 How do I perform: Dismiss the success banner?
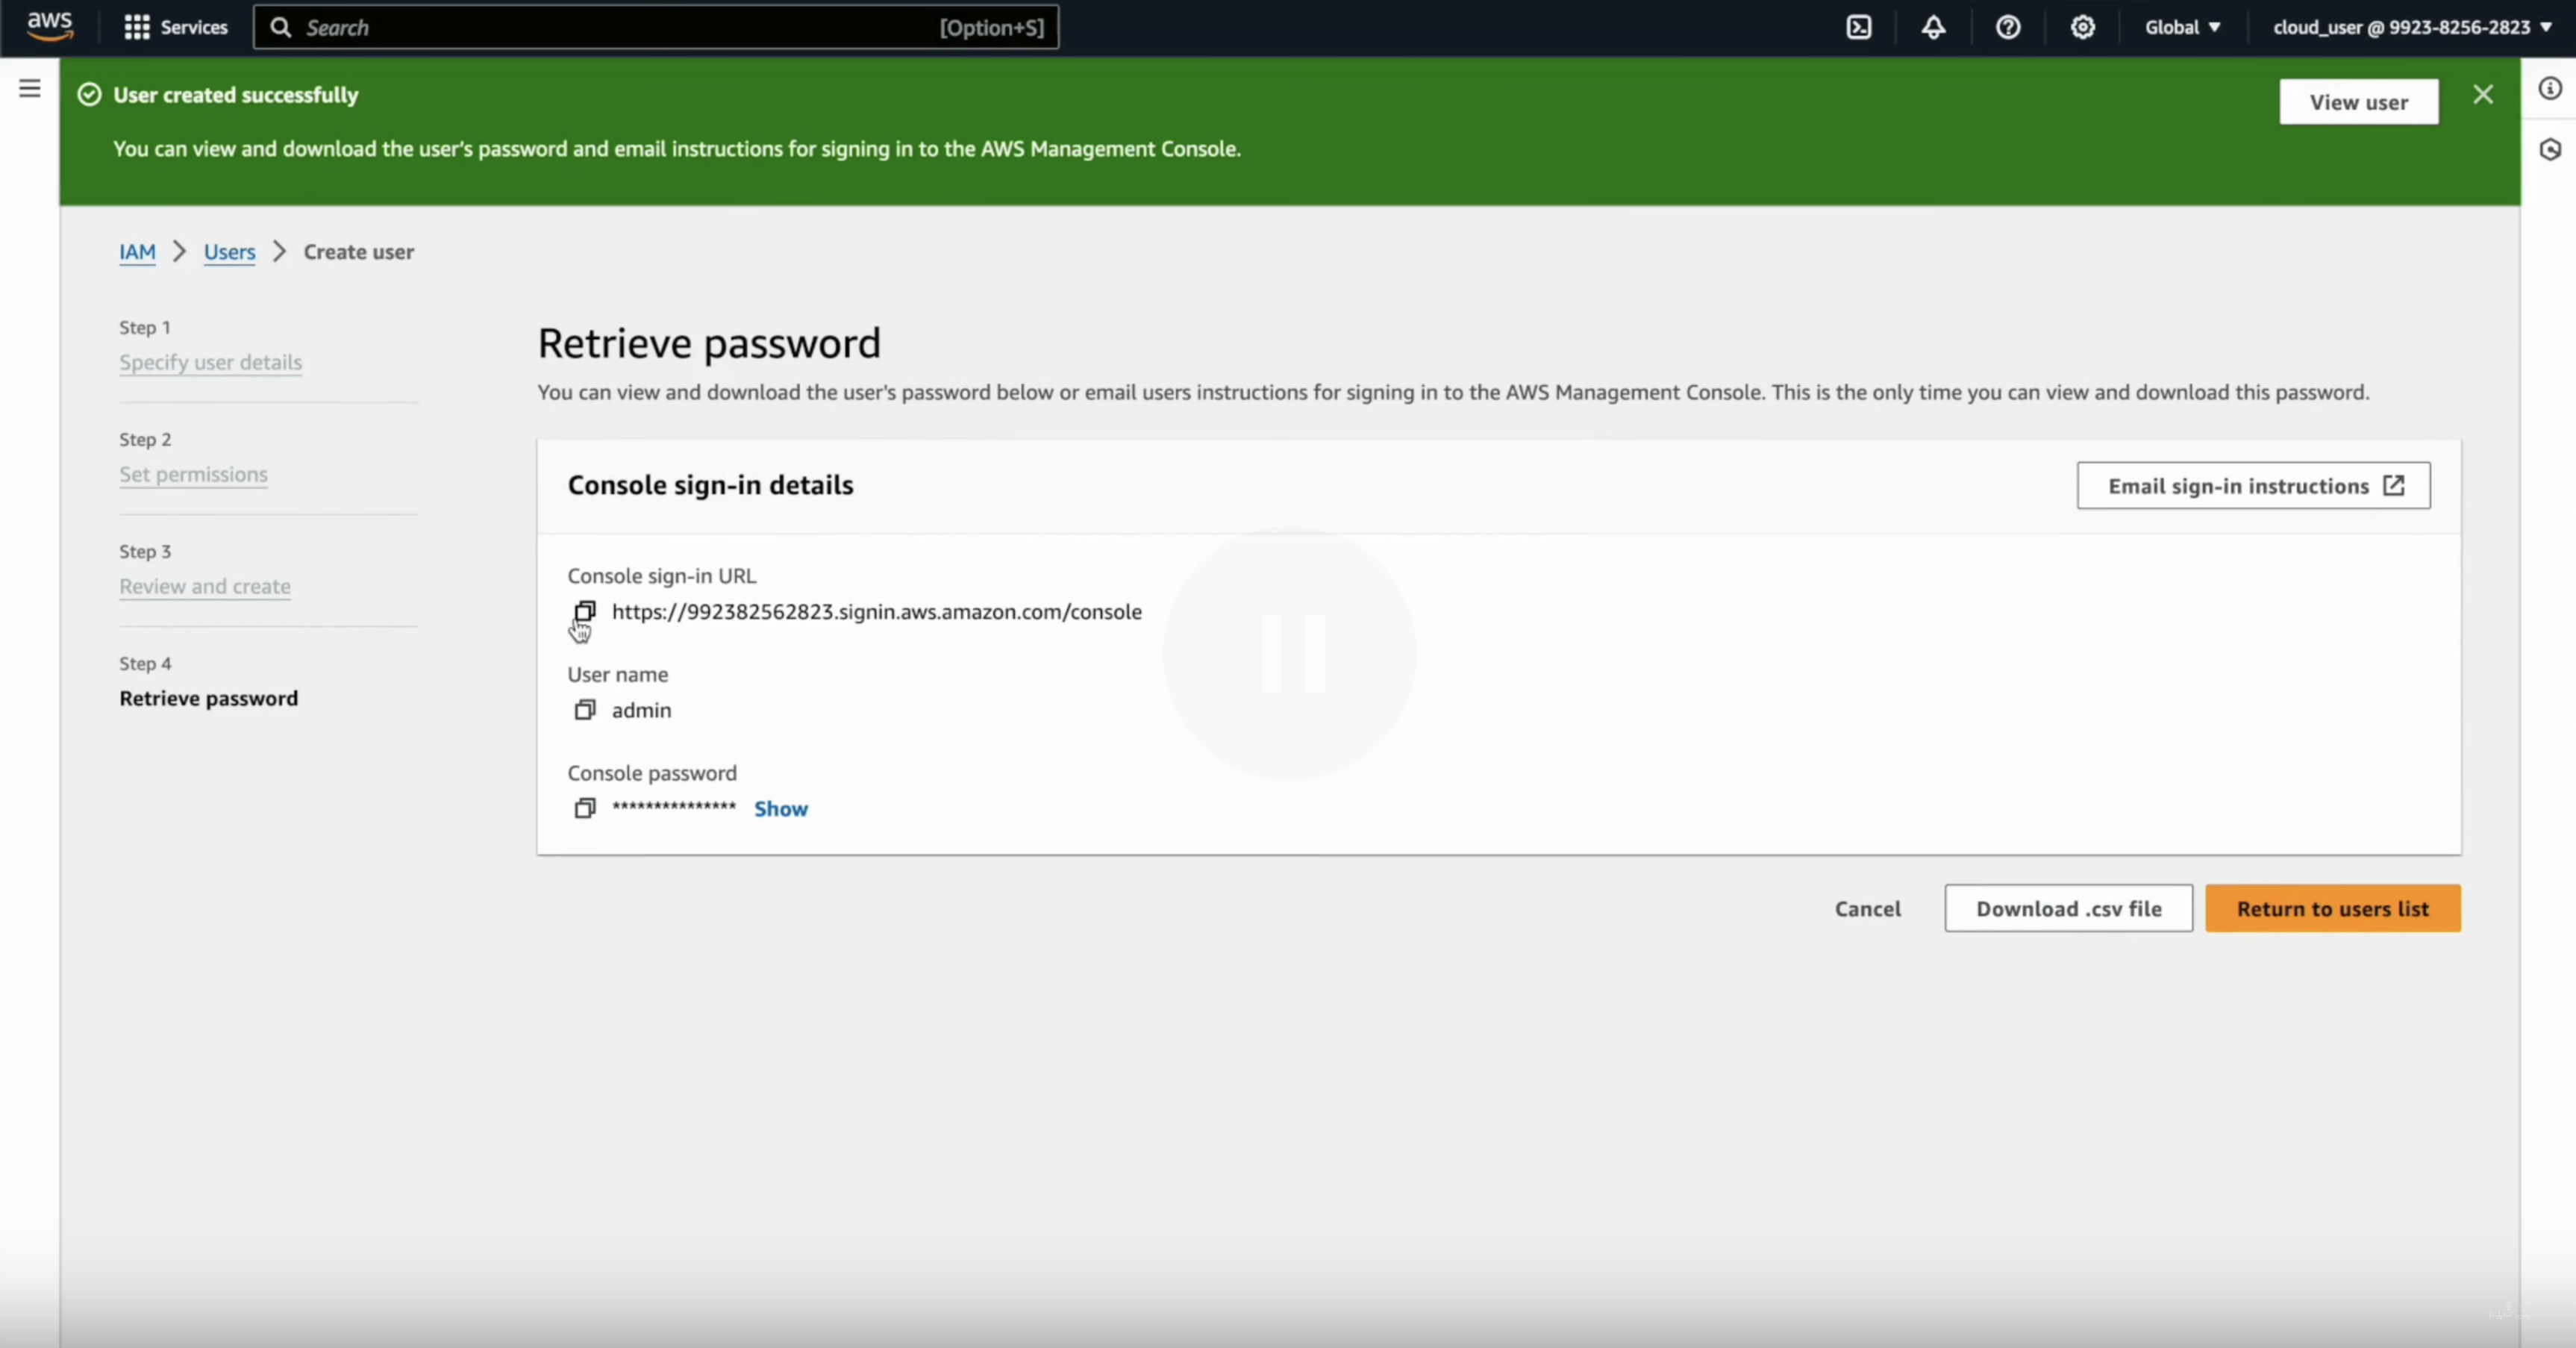(x=2483, y=95)
